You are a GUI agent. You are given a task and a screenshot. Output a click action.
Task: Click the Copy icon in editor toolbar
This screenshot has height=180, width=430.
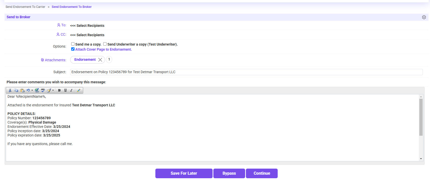(x=16, y=90)
